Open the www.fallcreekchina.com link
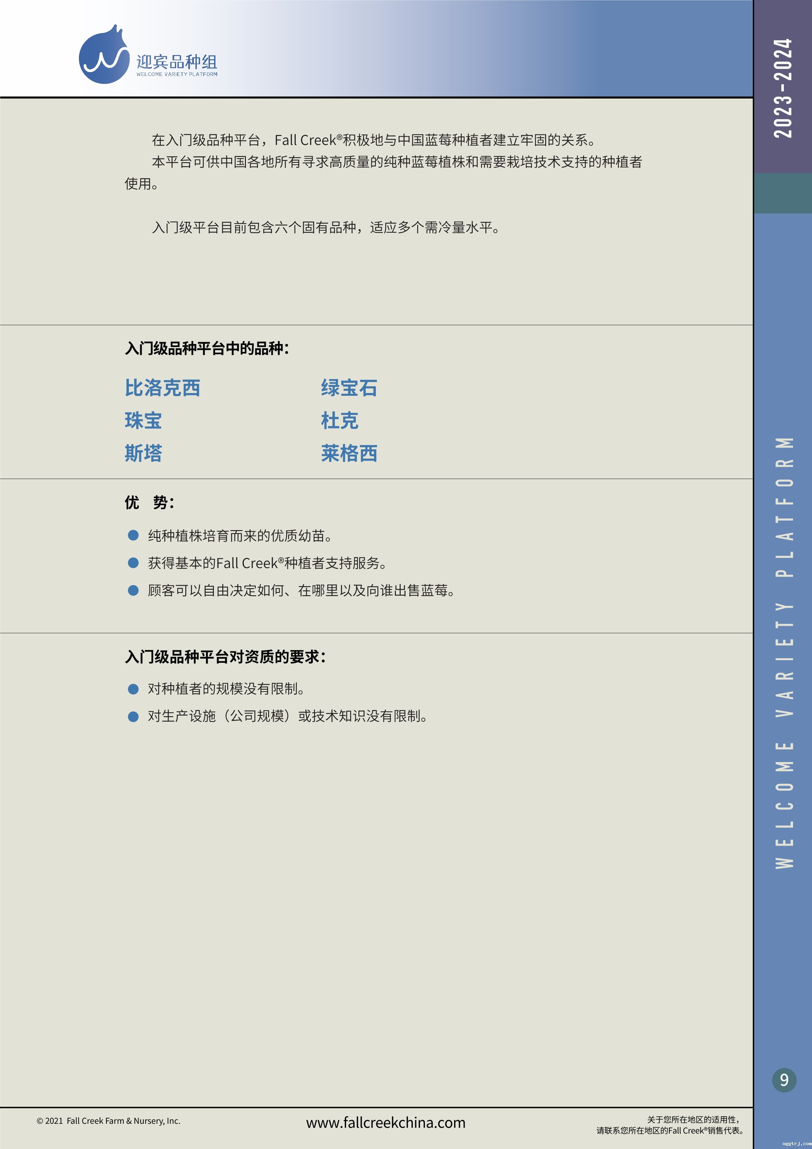This screenshot has width=812, height=1149. [385, 1122]
